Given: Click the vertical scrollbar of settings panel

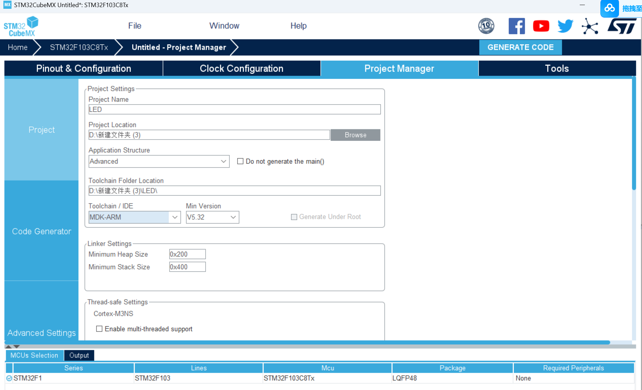Looking at the screenshot, I should (634, 134).
